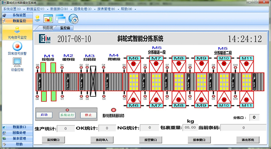Expand the 数据接口 sidebar section
The width and height of the screenshot is (271, 149).
(17, 127)
